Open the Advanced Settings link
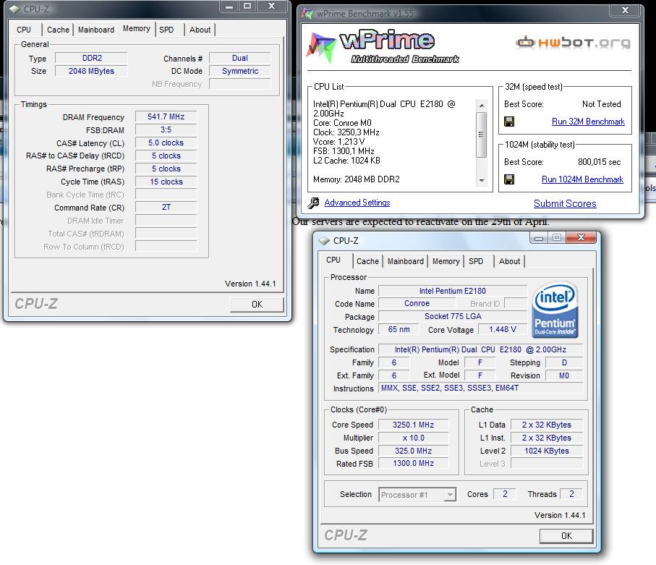Image resolution: width=656 pixels, height=565 pixels. [357, 203]
